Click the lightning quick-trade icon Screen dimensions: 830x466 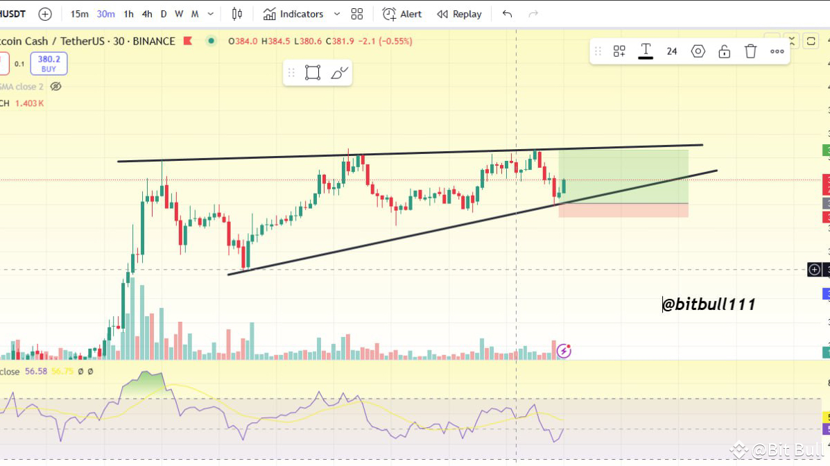pyautogui.click(x=564, y=352)
